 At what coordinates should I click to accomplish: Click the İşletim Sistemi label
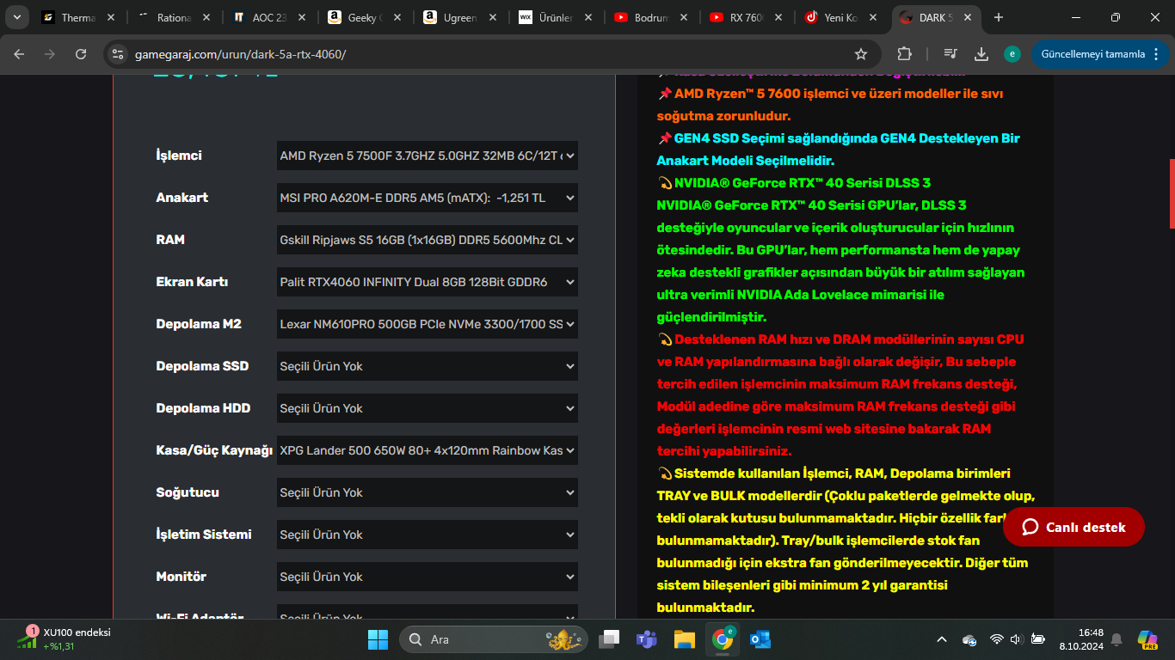pyautogui.click(x=204, y=535)
